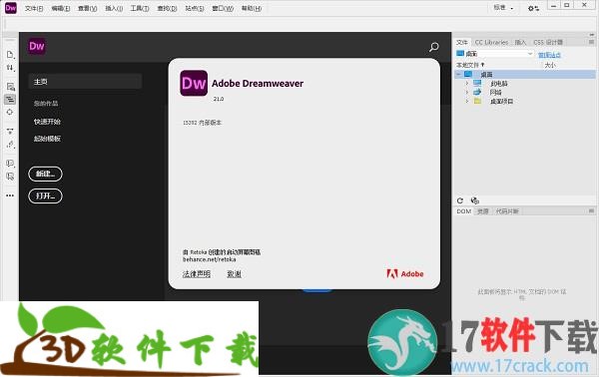Viewport: 599px width, 377px height.
Task: Select the DOM tab
Action: (464, 211)
